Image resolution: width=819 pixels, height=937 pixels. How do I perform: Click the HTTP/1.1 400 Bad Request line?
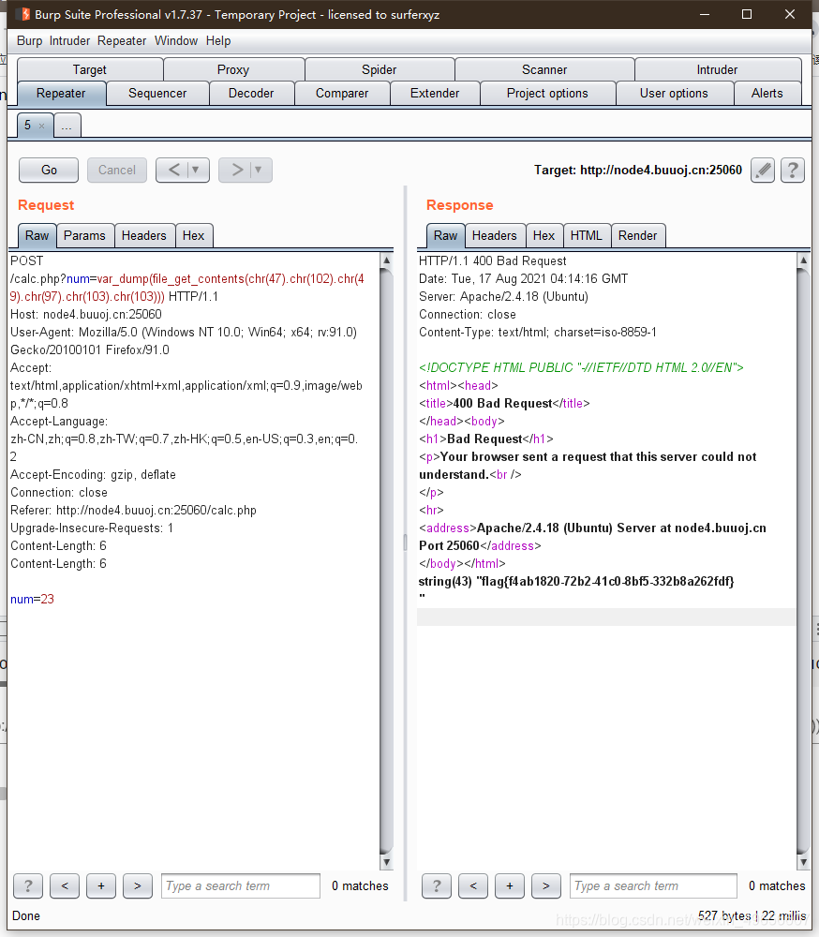pyautogui.click(x=493, y=260)
